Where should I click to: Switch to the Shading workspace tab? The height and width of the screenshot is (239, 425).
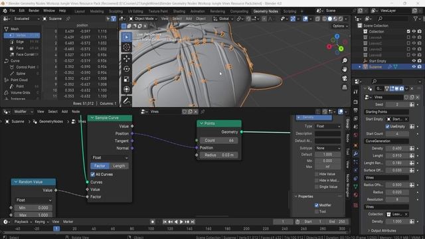click(x=179, y=11)
